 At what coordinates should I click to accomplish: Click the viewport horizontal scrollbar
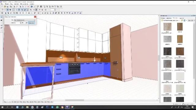[74, 100]
